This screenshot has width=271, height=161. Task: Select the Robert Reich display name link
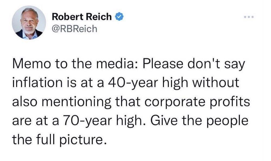(x=81, y=17)
